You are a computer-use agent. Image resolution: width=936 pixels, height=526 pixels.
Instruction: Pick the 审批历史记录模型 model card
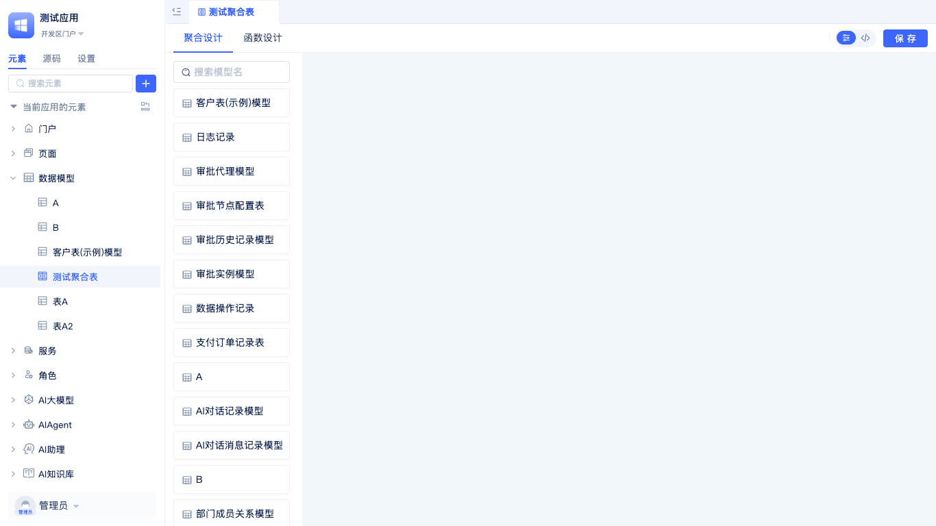coord(232,240)
